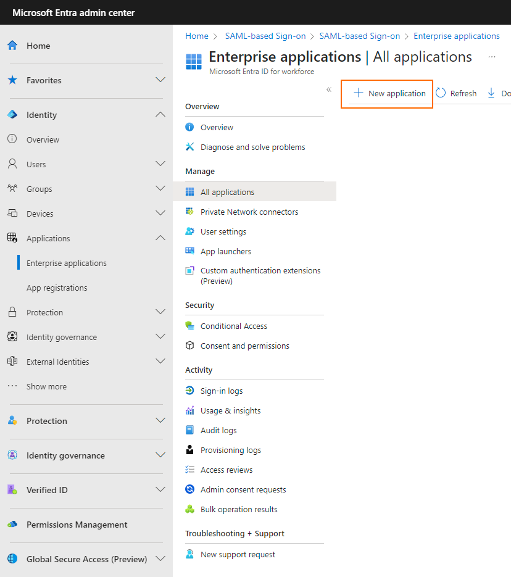The width and height of the screenshot is (511, 577).
Task: Click the Private Network connectors icon
Action: tap(190, 212)
